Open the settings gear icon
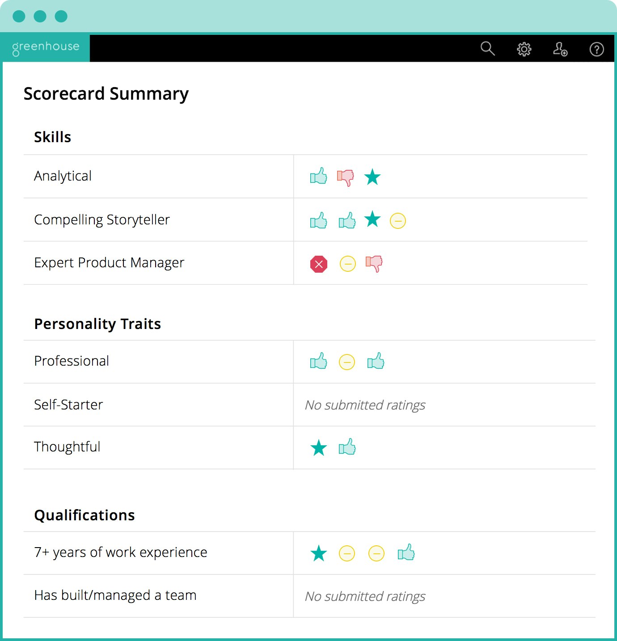Image resolution: width=617 pixels, height=641 pixels. [524, 49]
